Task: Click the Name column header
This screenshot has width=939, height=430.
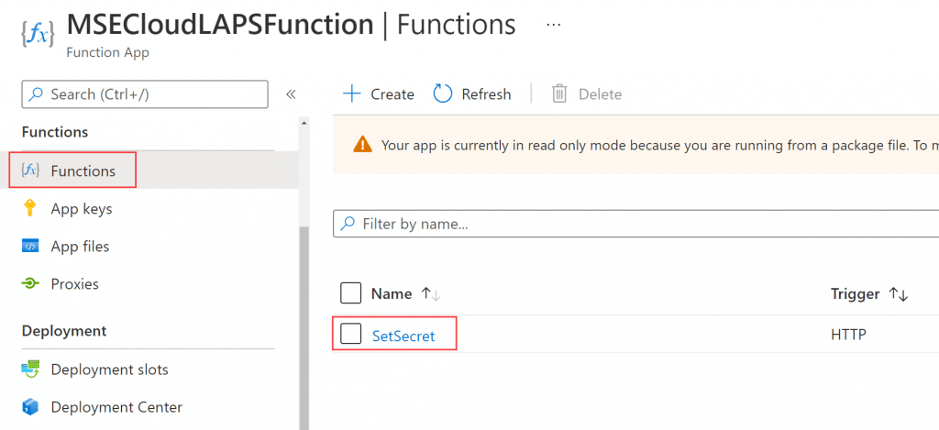Action: click(392, 294)
